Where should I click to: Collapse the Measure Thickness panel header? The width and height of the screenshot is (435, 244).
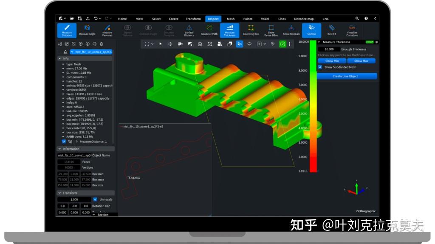tap(318, 42)
